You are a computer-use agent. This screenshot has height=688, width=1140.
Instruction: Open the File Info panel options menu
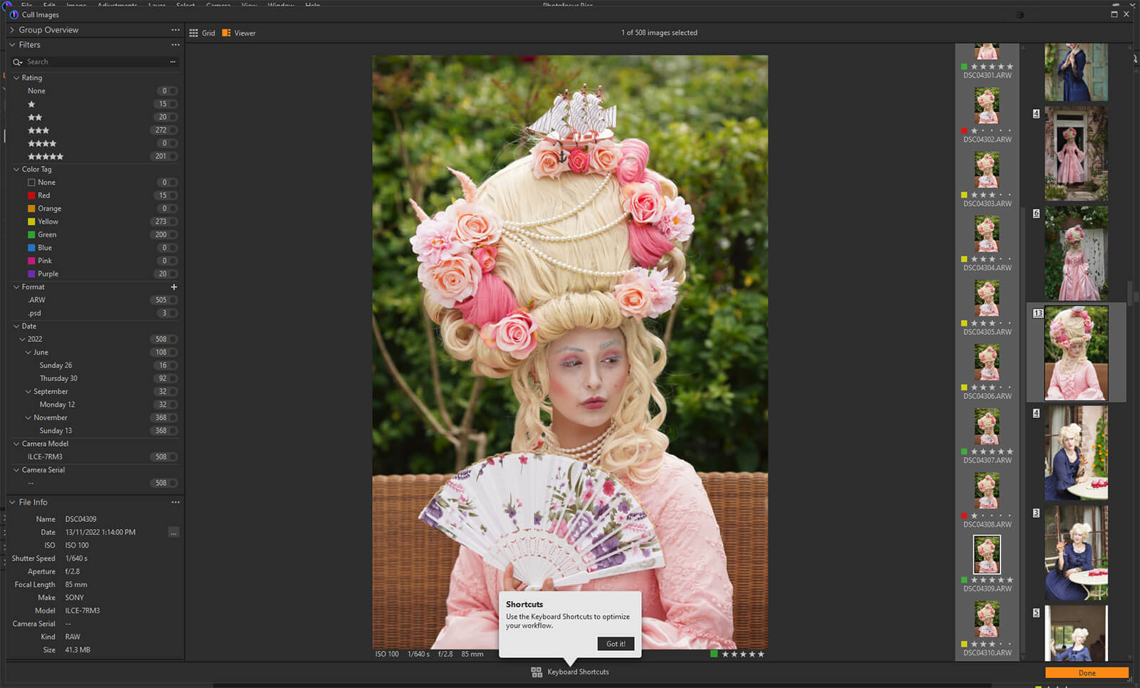pos(175,502)
